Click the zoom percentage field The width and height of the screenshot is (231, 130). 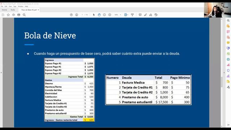116,15
